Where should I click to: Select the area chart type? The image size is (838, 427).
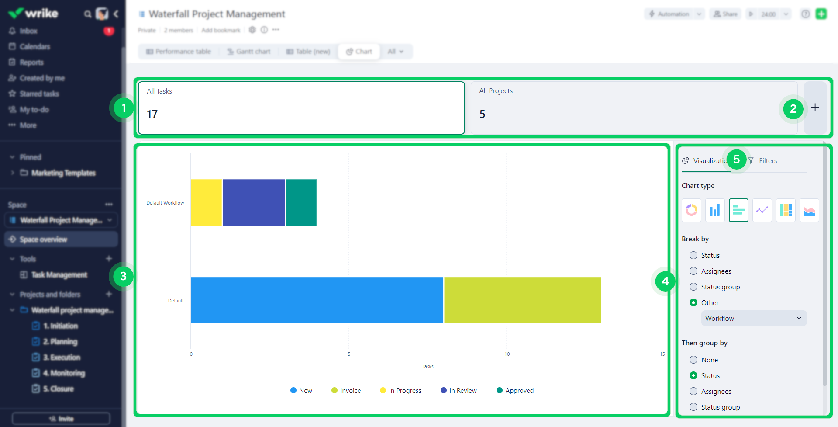click(x=809, y=210)
